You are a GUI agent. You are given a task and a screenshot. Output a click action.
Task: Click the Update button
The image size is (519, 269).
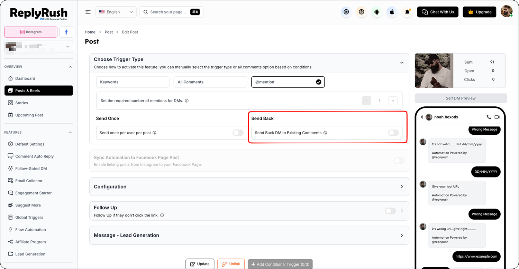pyautogui.click(x=200, y=264)
